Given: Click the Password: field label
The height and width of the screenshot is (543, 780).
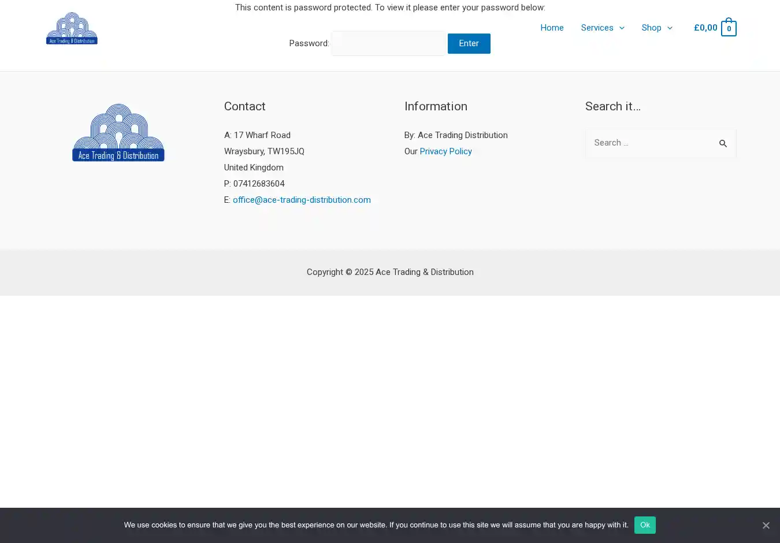Looking at the screenshot, I should (x=309, y=43).
